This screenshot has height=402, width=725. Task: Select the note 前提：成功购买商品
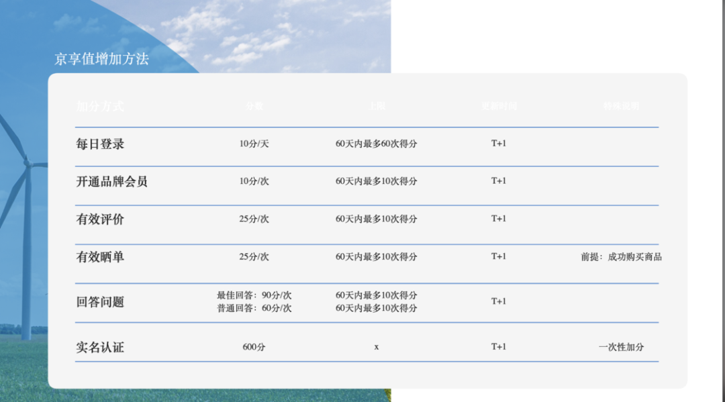pyautogui.click(x=621, y=257)
